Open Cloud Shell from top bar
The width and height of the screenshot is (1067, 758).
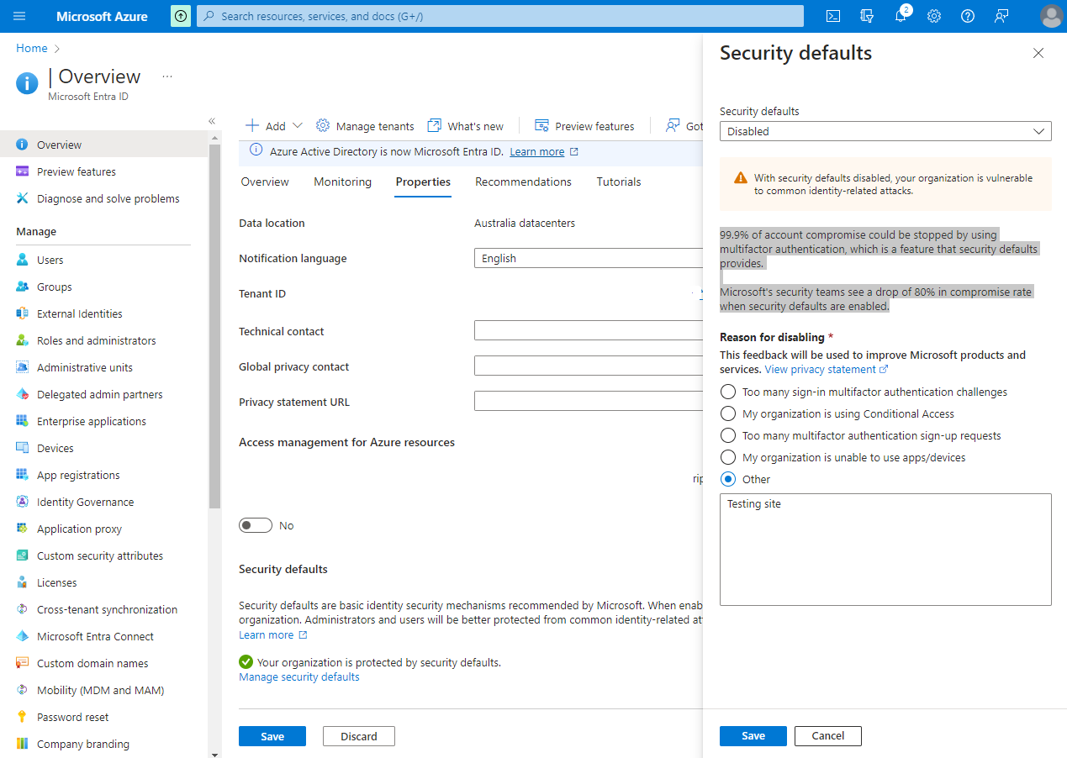click(833, 16)
